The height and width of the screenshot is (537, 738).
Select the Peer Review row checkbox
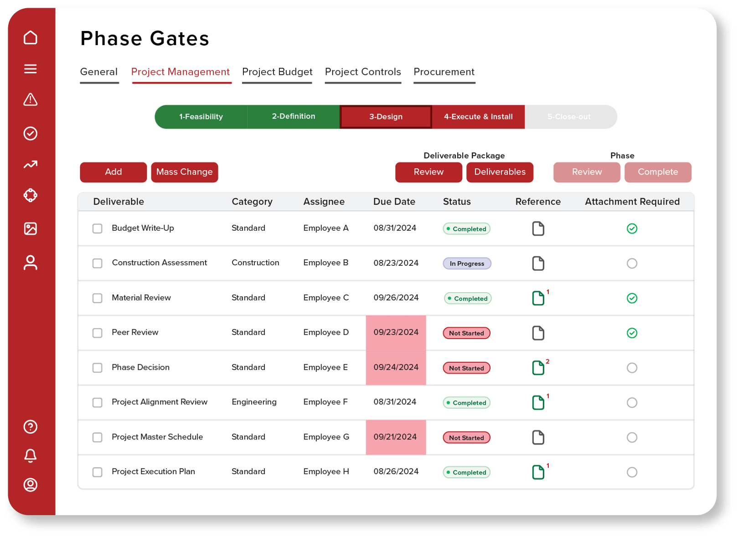point(98,333)
